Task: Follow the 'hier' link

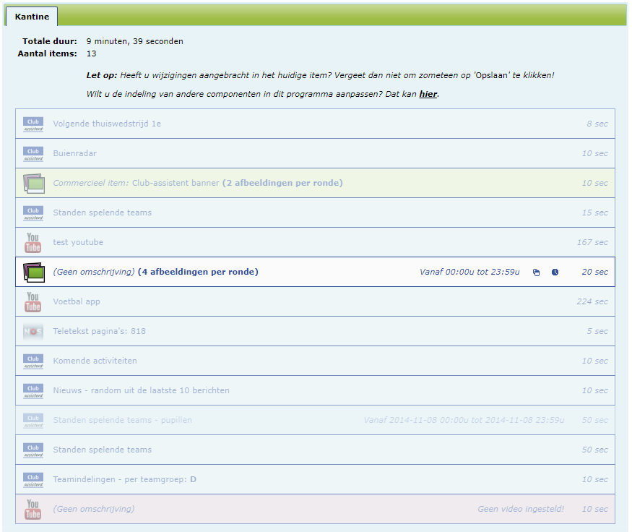Action: 428,94
